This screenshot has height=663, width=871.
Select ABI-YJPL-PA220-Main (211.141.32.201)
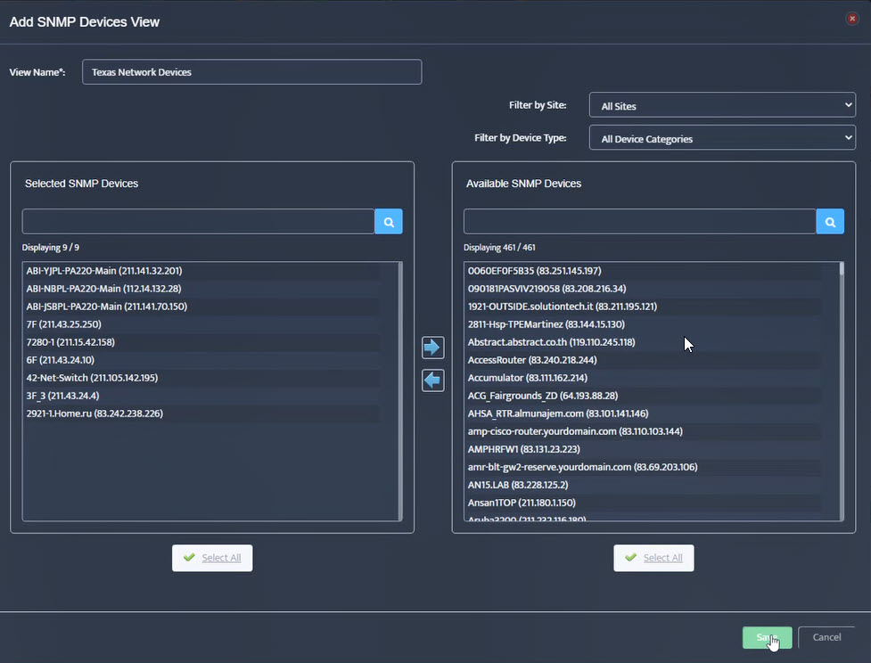(x=202, y=271)
